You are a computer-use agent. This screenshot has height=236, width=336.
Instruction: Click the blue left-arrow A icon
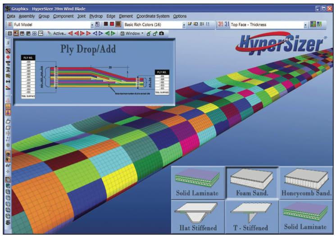pyautogui.click(x=95, y=33)
